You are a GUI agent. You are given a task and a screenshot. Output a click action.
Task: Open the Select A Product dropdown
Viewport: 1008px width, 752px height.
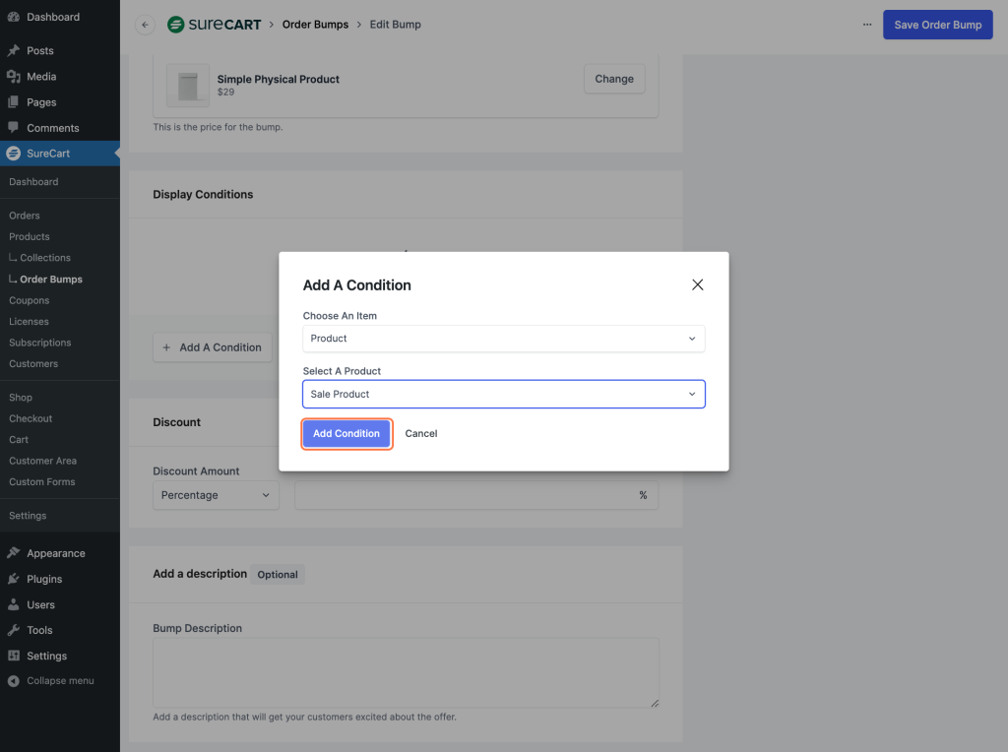[503, 393]
